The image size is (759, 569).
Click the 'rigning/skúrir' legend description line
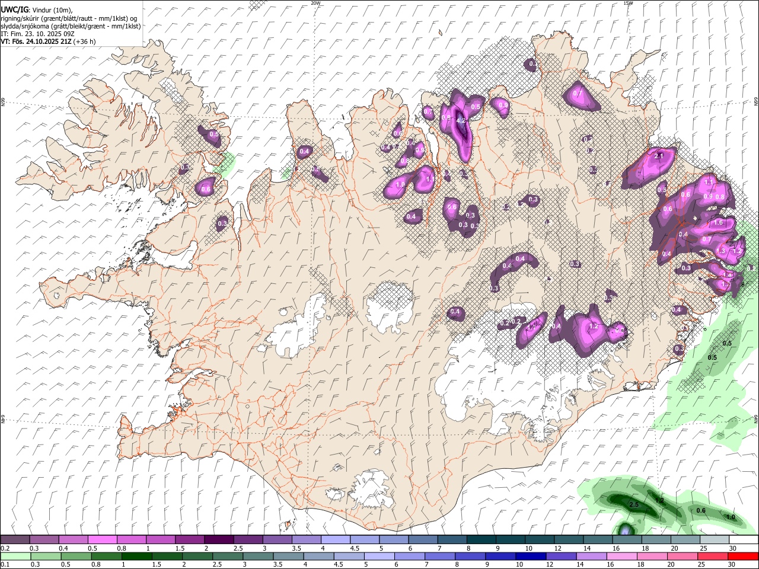tap(69, 18)
